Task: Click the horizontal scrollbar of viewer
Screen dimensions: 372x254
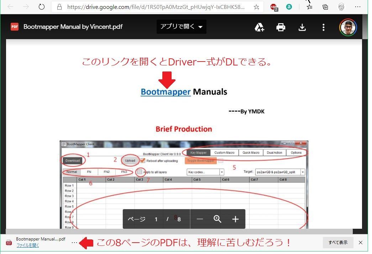Action: (179, 232)
